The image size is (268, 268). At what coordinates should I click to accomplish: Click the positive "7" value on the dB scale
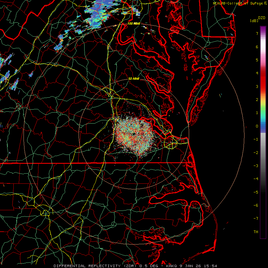pyautogui.click(x=257, y=33)
